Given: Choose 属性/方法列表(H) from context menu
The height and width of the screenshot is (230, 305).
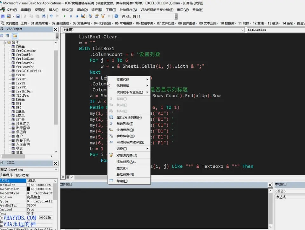Looking at the screenshot, I should (x=129, y=118).
